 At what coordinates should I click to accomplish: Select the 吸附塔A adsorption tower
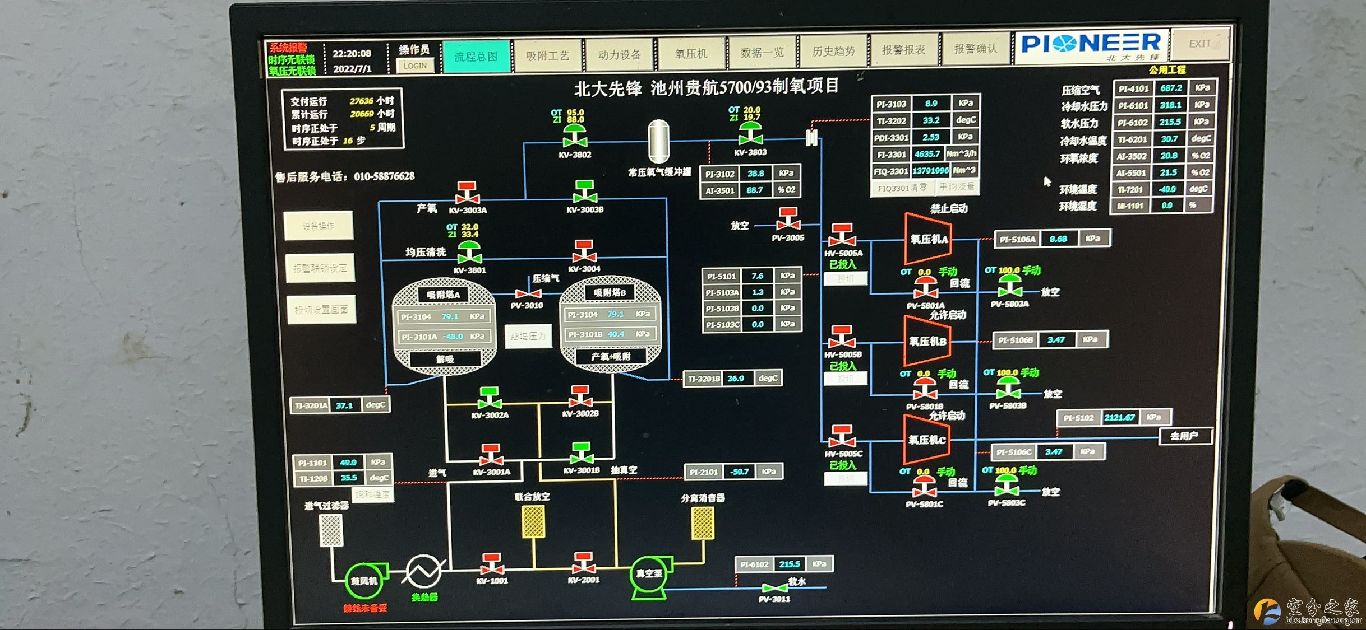pyautogui.click(x=444, y=326)
